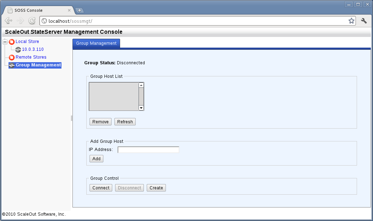This screenshot has height=221, width=373.
Task: Click the ©2010 ScaleOut Software, Inc. footer
Action: click(34, 214)
